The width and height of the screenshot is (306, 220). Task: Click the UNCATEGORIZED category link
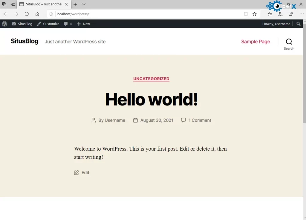click(x=151, y=79)
